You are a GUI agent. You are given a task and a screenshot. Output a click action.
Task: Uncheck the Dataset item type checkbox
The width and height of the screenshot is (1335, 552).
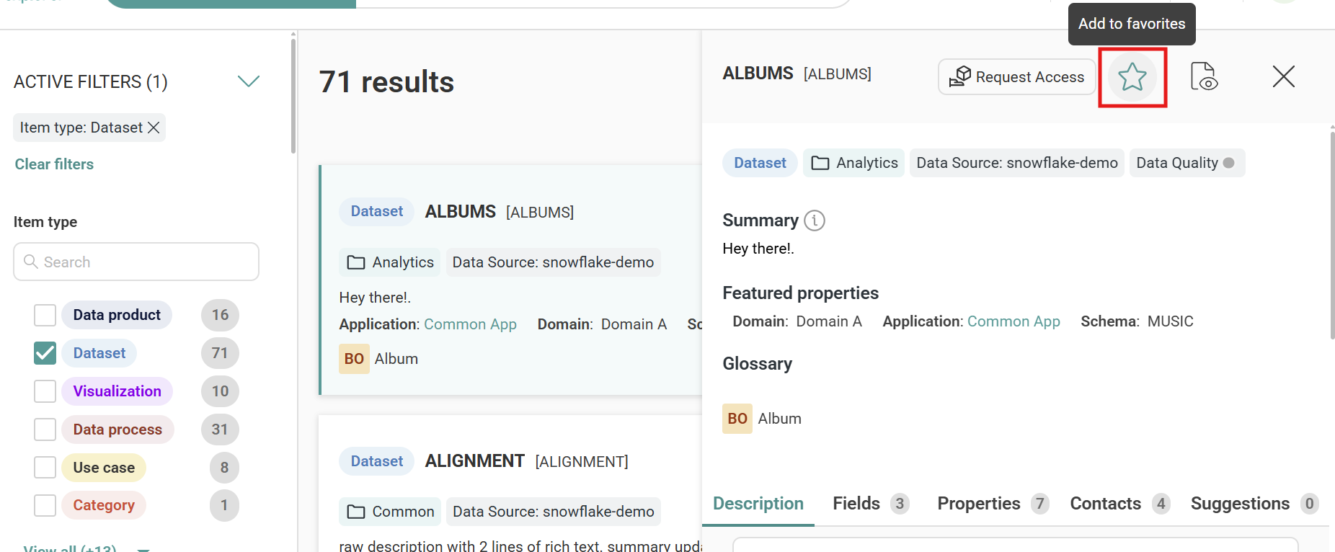click(45, 353)
